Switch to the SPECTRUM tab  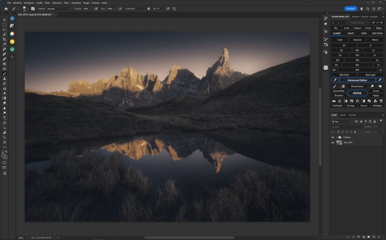coord(376,33)
